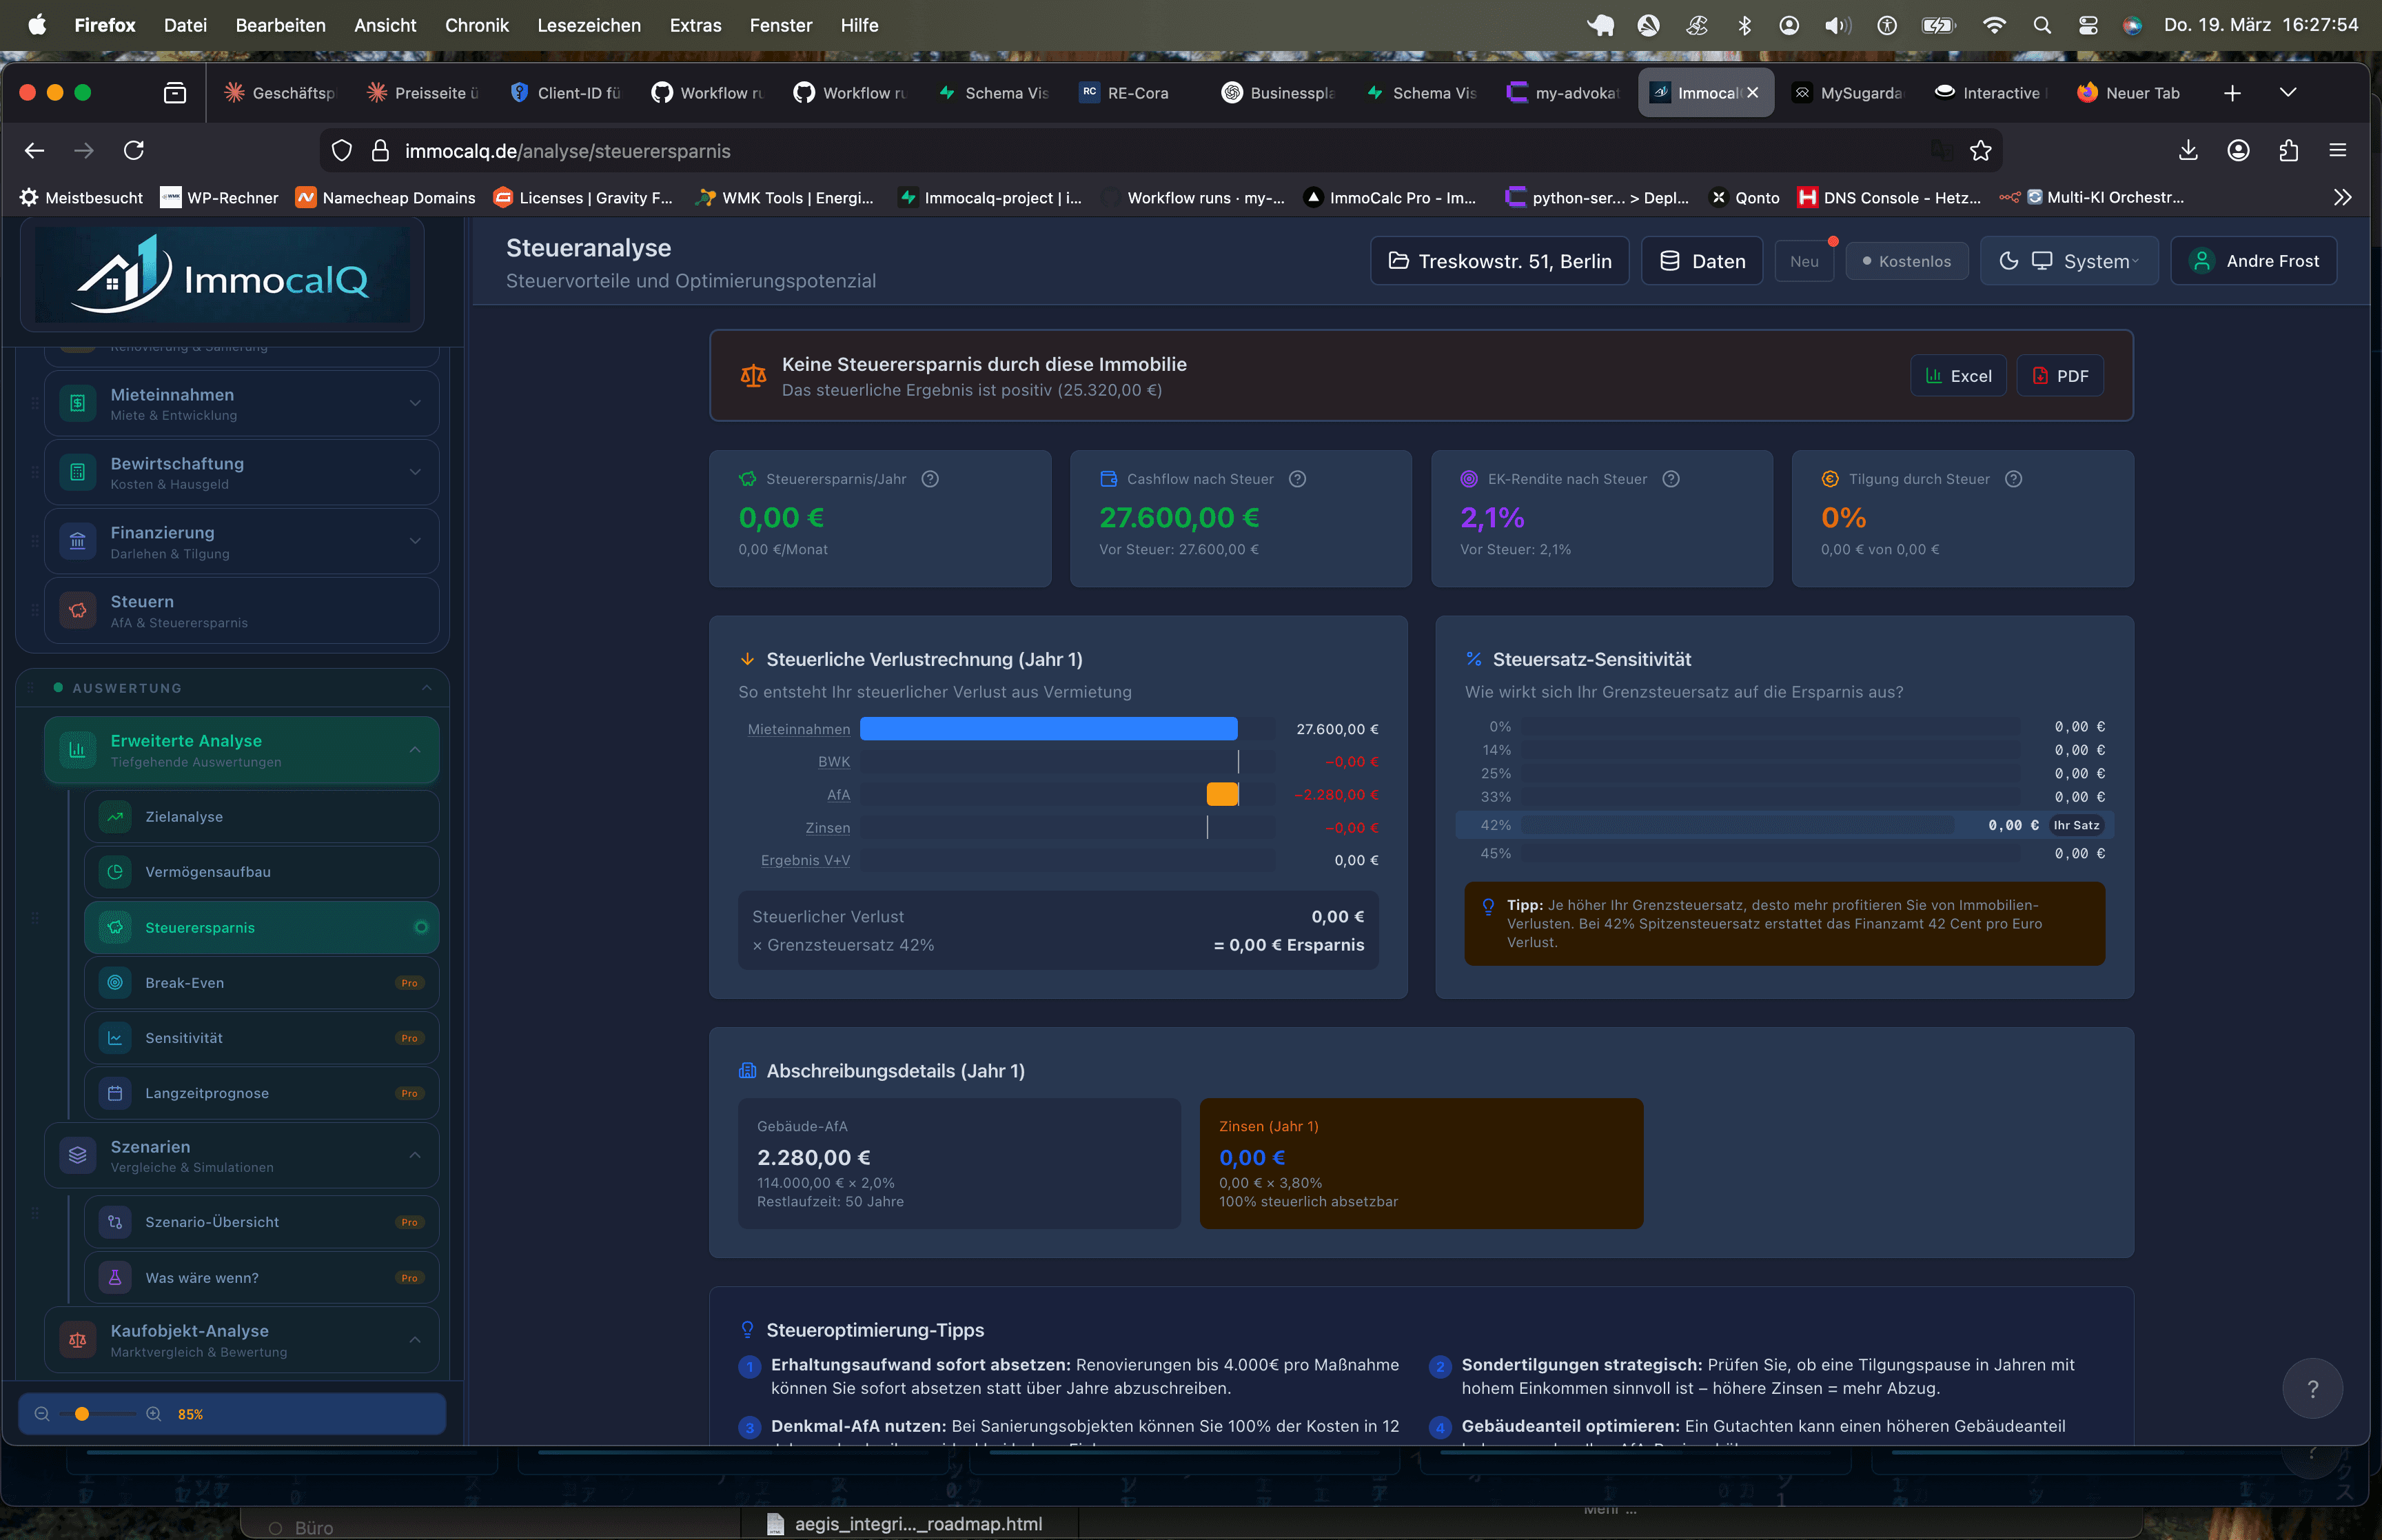Click the zoom-out magnifier in the sidebar

42,1414
